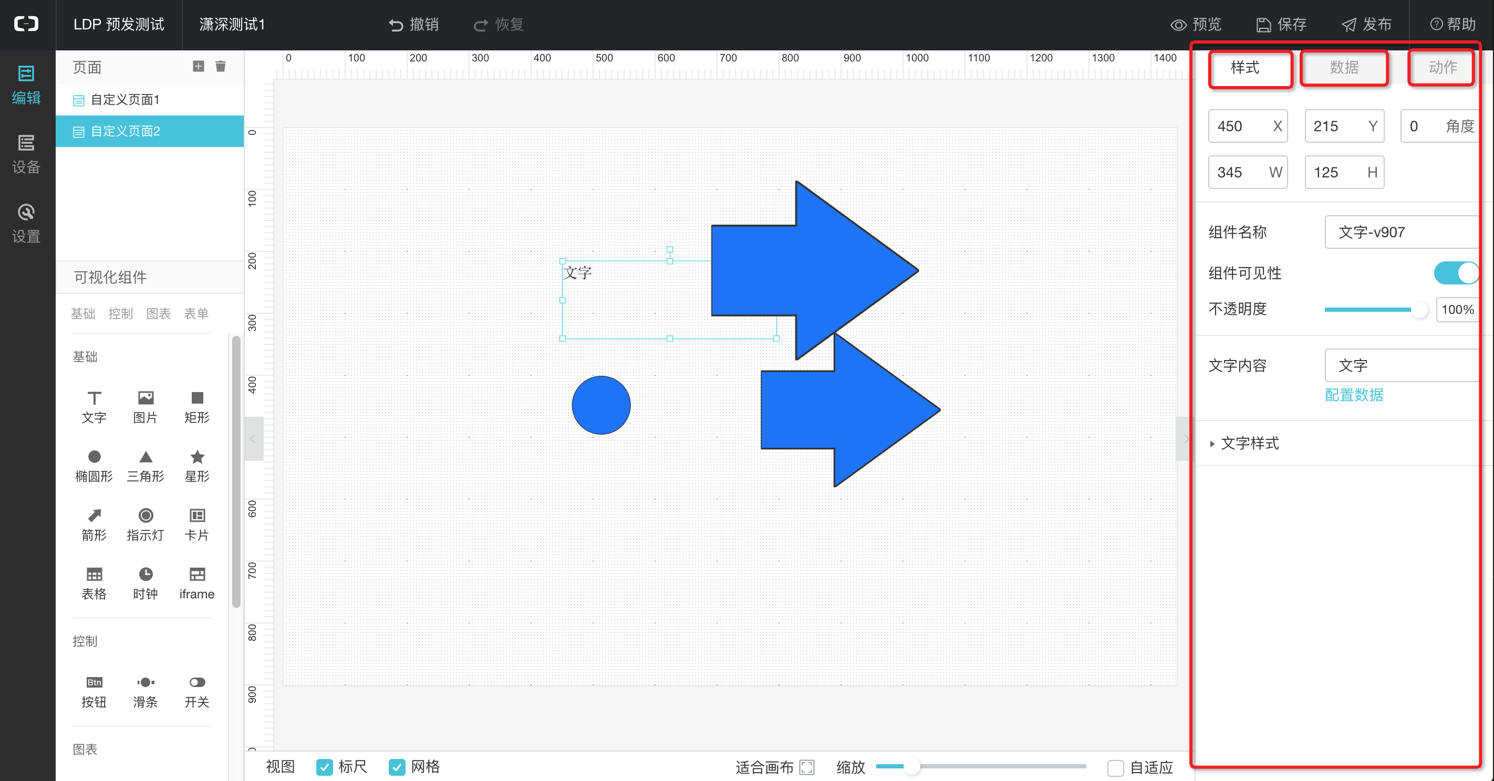Click the 配置数据 configure data link

click(1354, 395)
